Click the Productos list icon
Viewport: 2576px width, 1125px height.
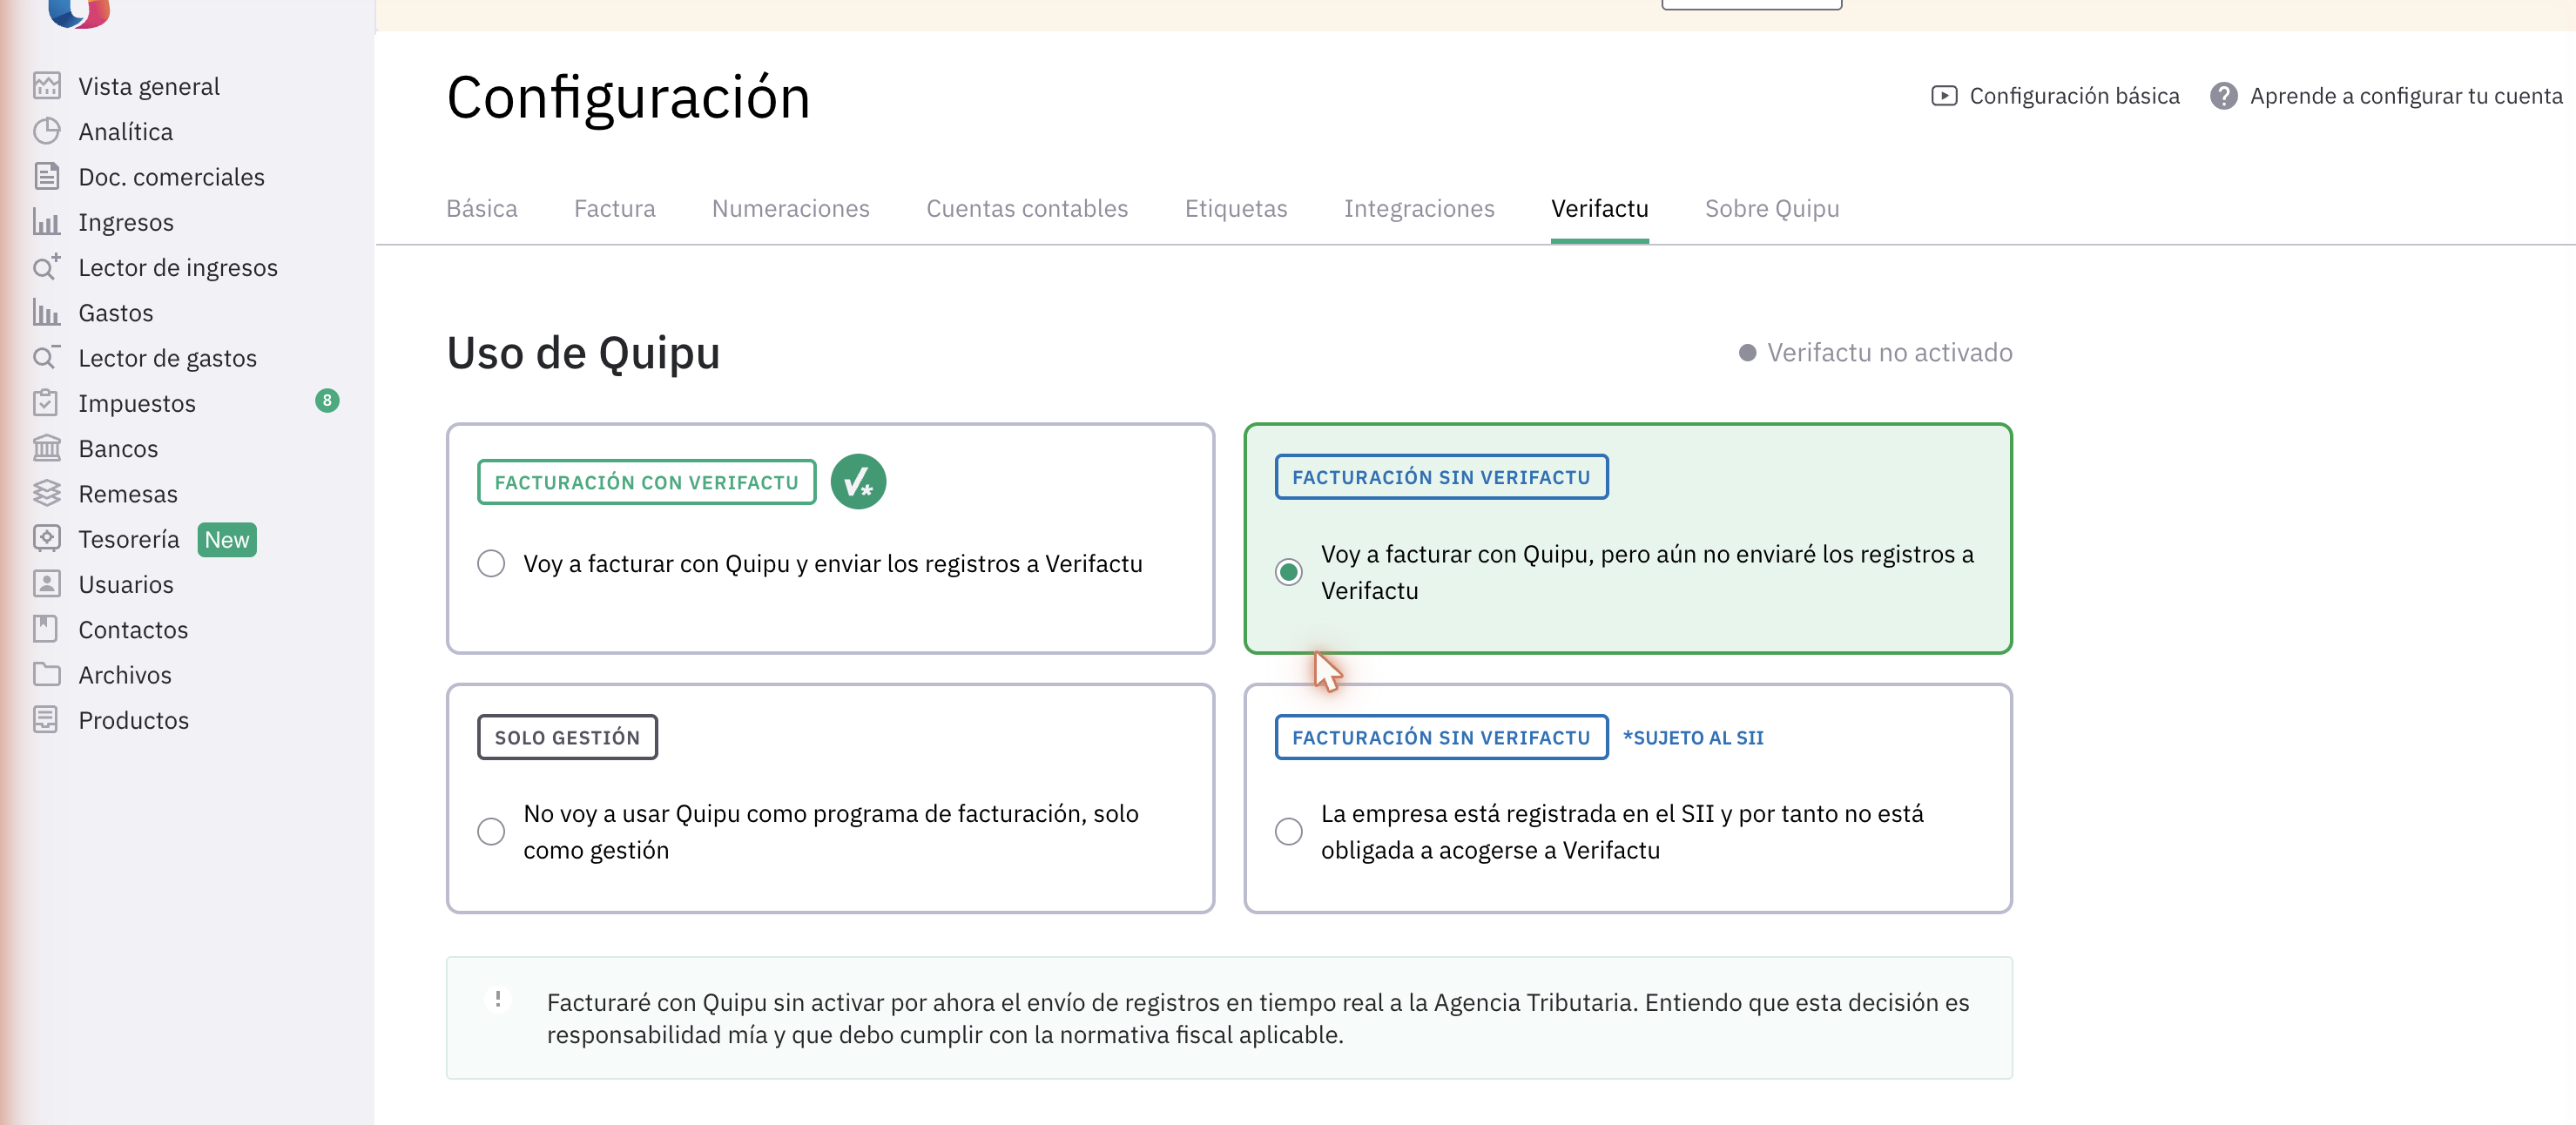click(x=46, y=719)
